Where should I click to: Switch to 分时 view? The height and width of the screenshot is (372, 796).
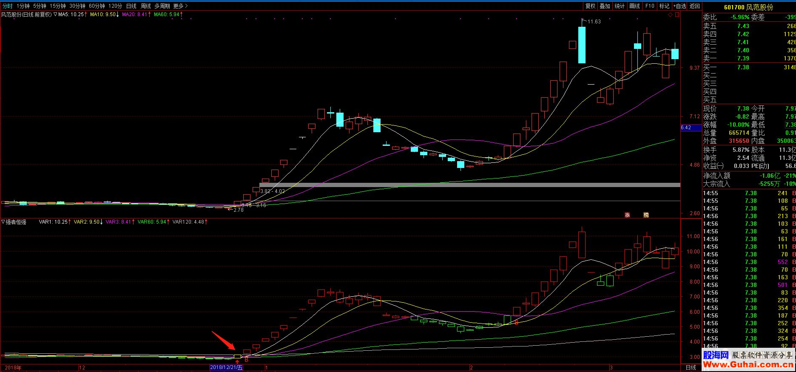[8, 6]
